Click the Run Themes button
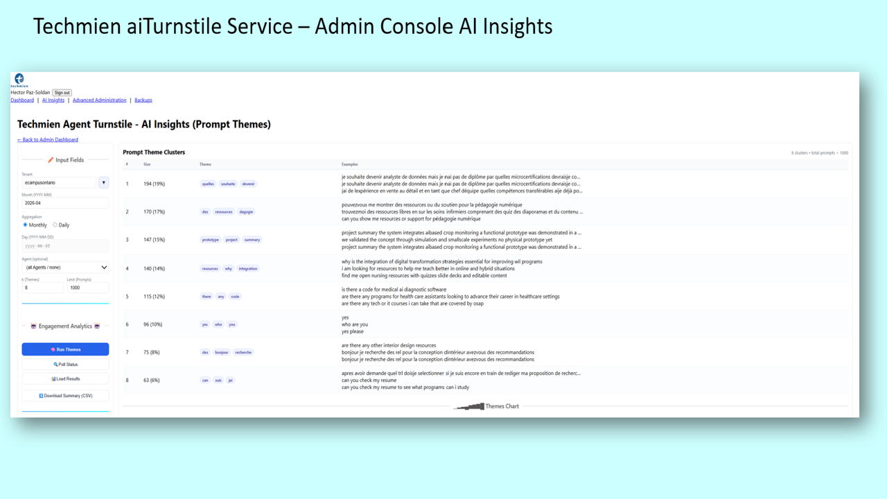 65,349
